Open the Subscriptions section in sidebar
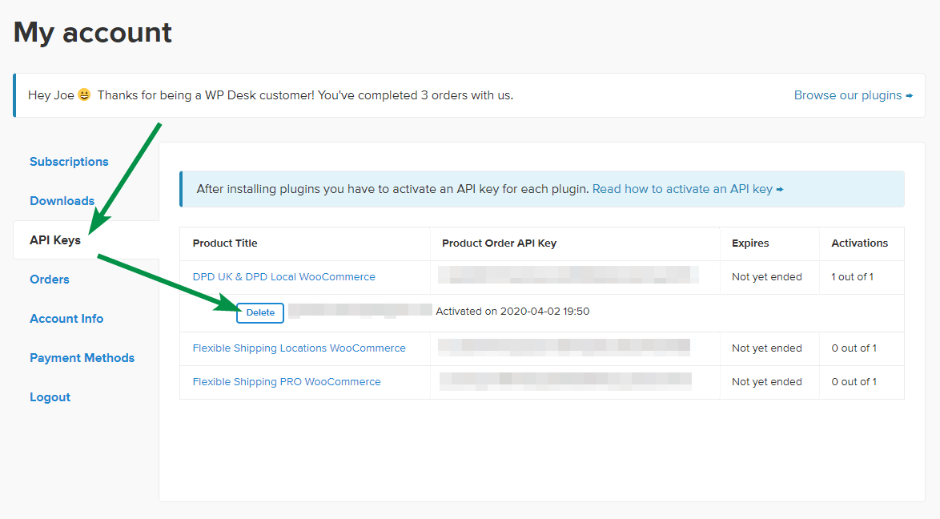 tap(69, 162)
